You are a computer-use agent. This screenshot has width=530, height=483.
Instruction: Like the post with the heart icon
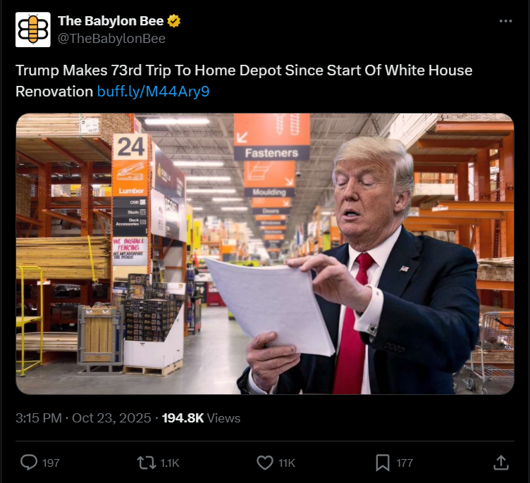[x=265, y=463]
